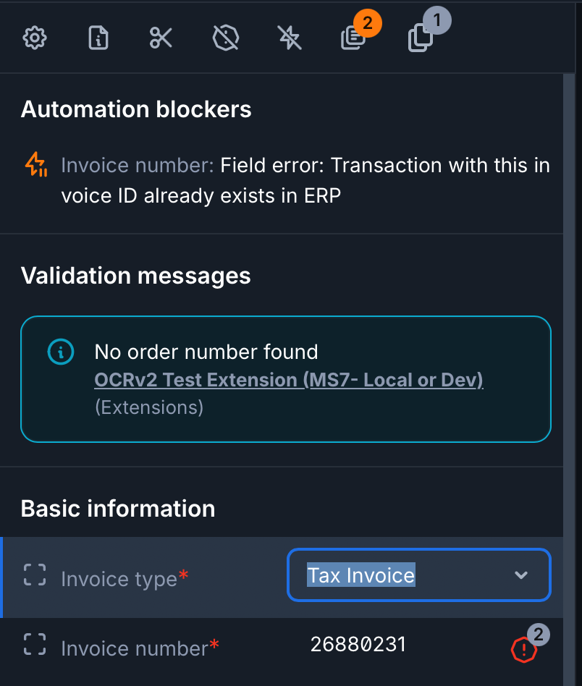Click the orange badge showing 2 duplicates

click(367, 22)
